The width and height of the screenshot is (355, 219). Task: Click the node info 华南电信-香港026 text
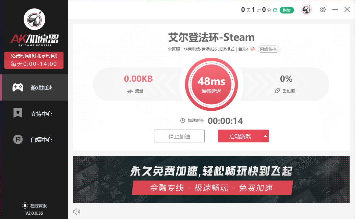coord(200,49)
